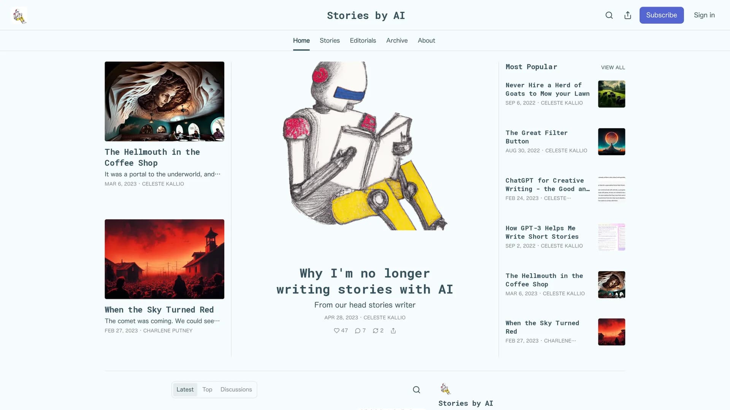This screenshot has height=410, width=730.
Task: Click the From our head stories writer subtitle
Action: pyautogui.click(x=365, y=305)
